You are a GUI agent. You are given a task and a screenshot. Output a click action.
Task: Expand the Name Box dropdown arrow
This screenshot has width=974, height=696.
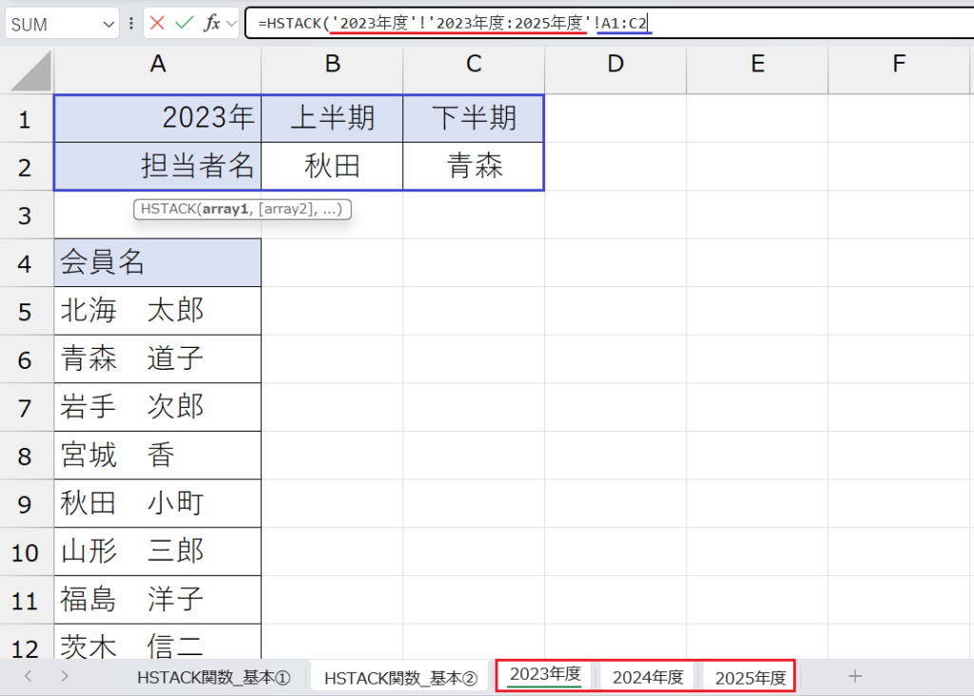107,24
